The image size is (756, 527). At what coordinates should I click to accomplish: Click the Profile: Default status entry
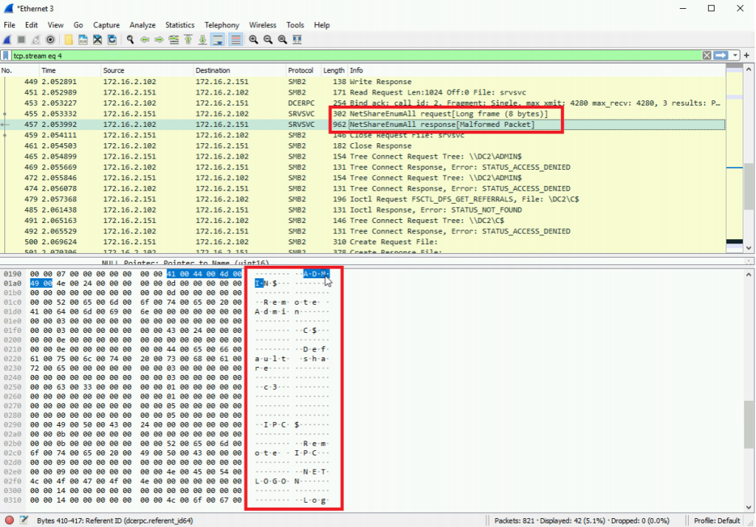pos(717,521)
